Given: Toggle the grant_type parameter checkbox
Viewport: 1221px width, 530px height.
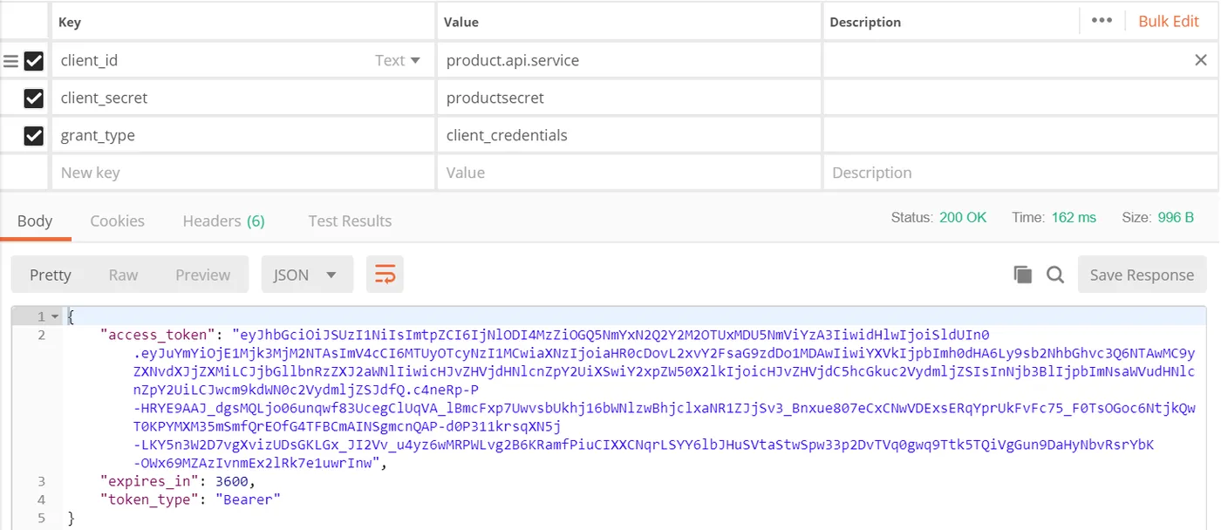Looking at the screenshot, I should click(x=34, y=136).
